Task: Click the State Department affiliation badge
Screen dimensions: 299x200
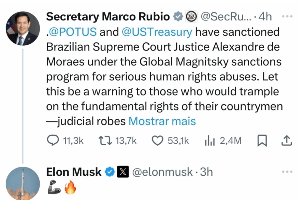Action: (191, 17)
